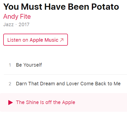Click the divider line below Be Yourself
Screen dimensions: 127x115
click(65, 74)
